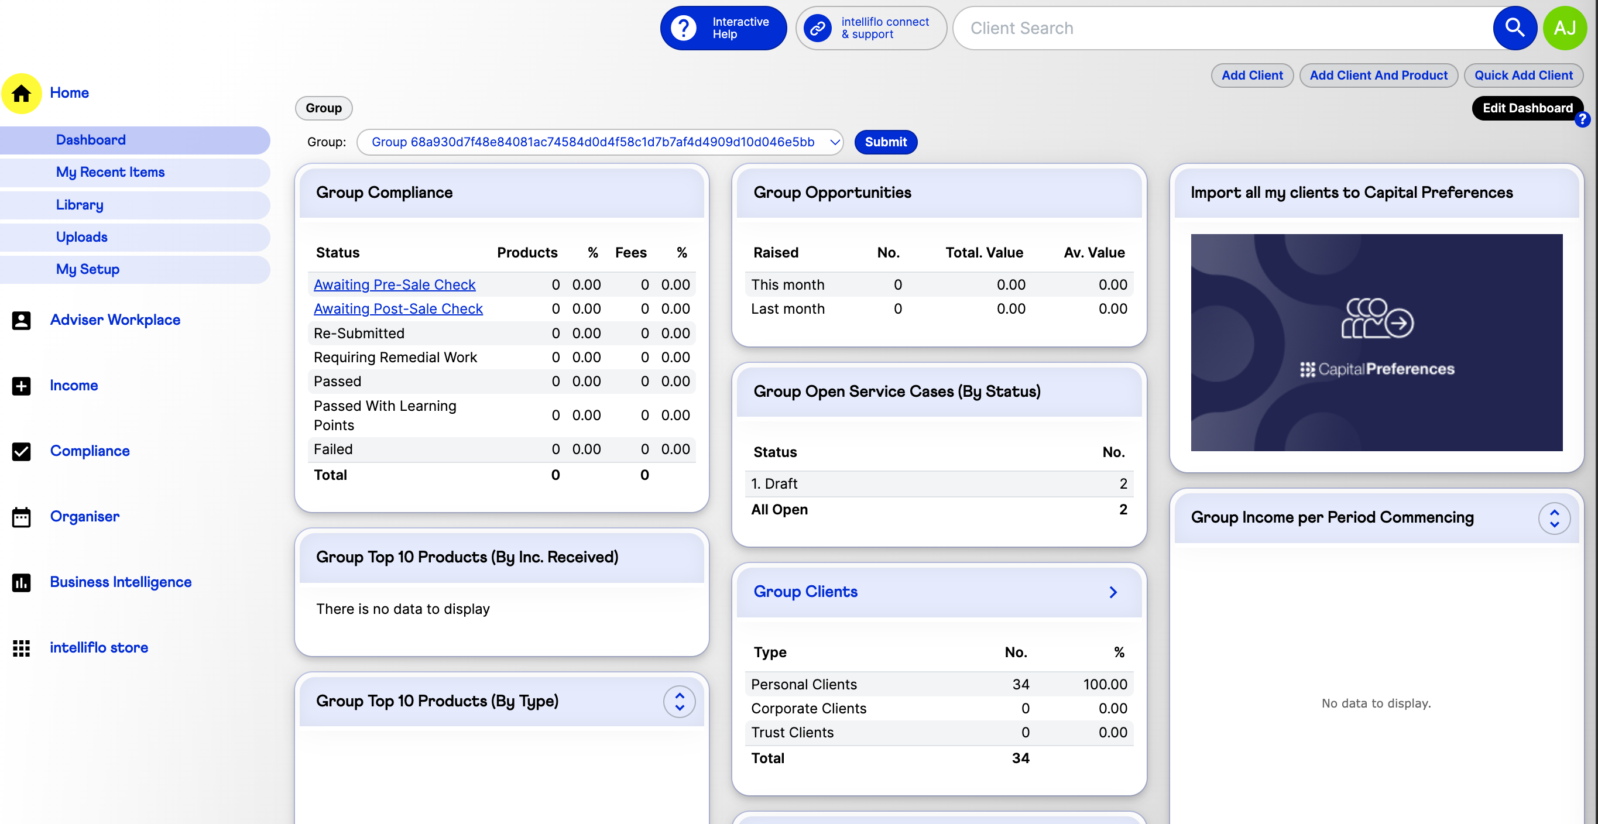This screenshot has height=824, width=1598.
Task: Expand the Group Top 10 Products By Type selector
Action: pyautogui.click(x=679, y=702)
